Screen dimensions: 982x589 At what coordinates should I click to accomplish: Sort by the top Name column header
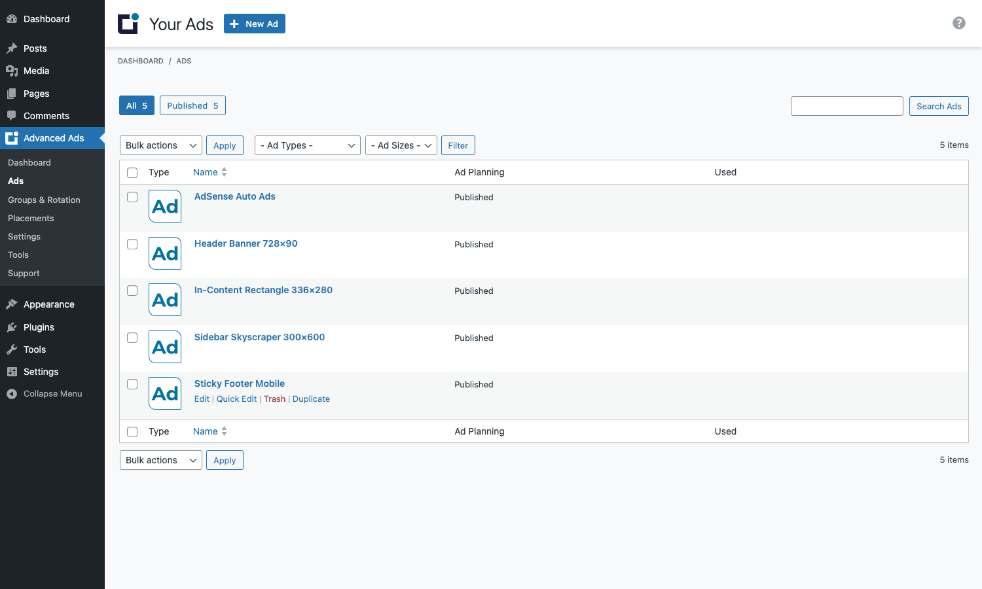click(206, 172)
